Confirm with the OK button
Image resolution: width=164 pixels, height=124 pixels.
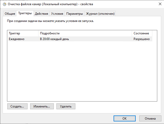[x=124, y=118]
